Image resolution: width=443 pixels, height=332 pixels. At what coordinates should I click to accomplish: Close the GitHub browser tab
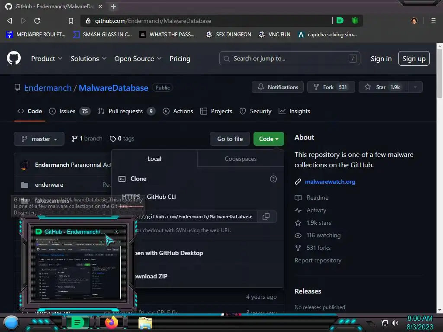100,6
